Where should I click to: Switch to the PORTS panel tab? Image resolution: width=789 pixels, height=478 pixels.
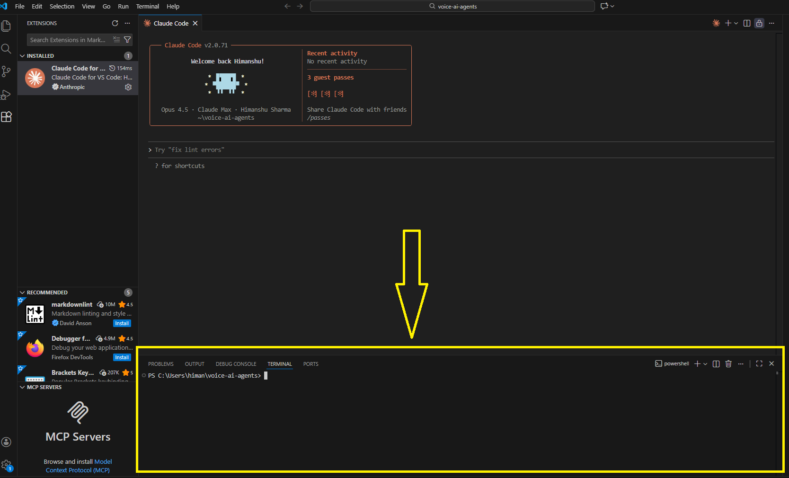[311, 364]
